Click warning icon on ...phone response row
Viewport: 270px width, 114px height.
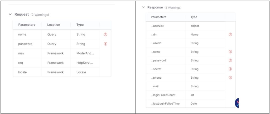coord(230,78)
